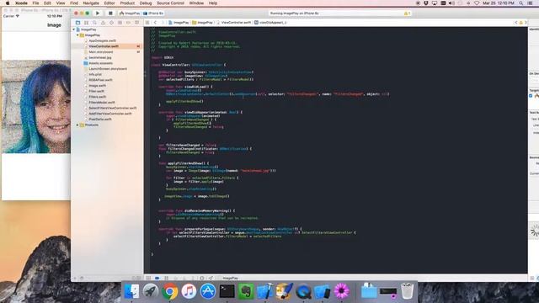Open the Issue navigator warning-triangle icon
Screen dimensions: 539x303
point(103,23)
